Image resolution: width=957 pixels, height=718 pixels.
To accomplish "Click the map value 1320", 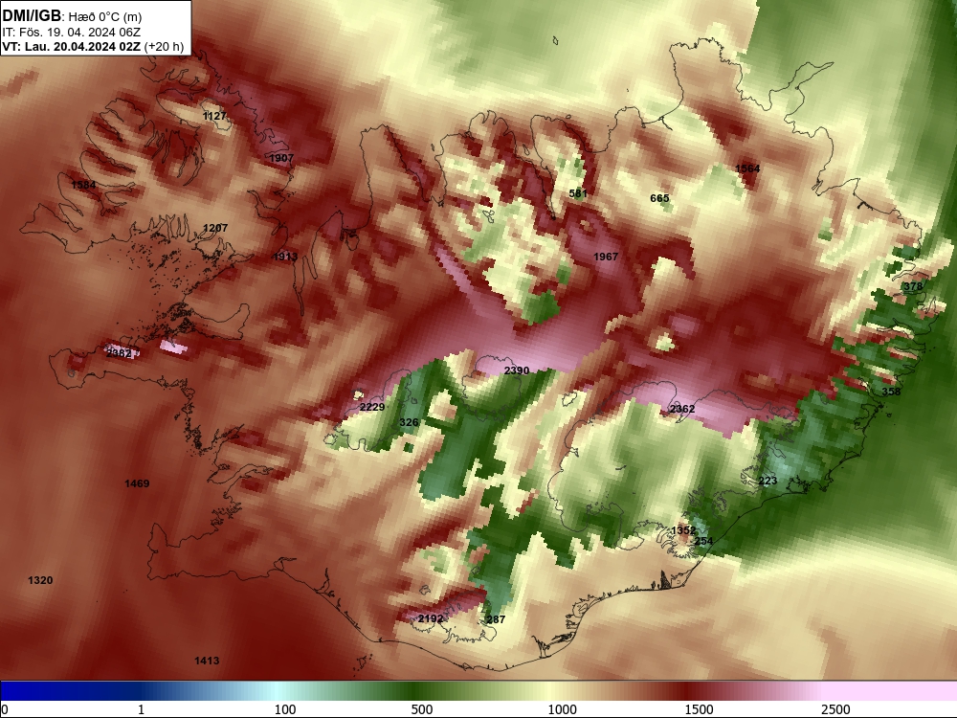I will (x=40, y=581).
